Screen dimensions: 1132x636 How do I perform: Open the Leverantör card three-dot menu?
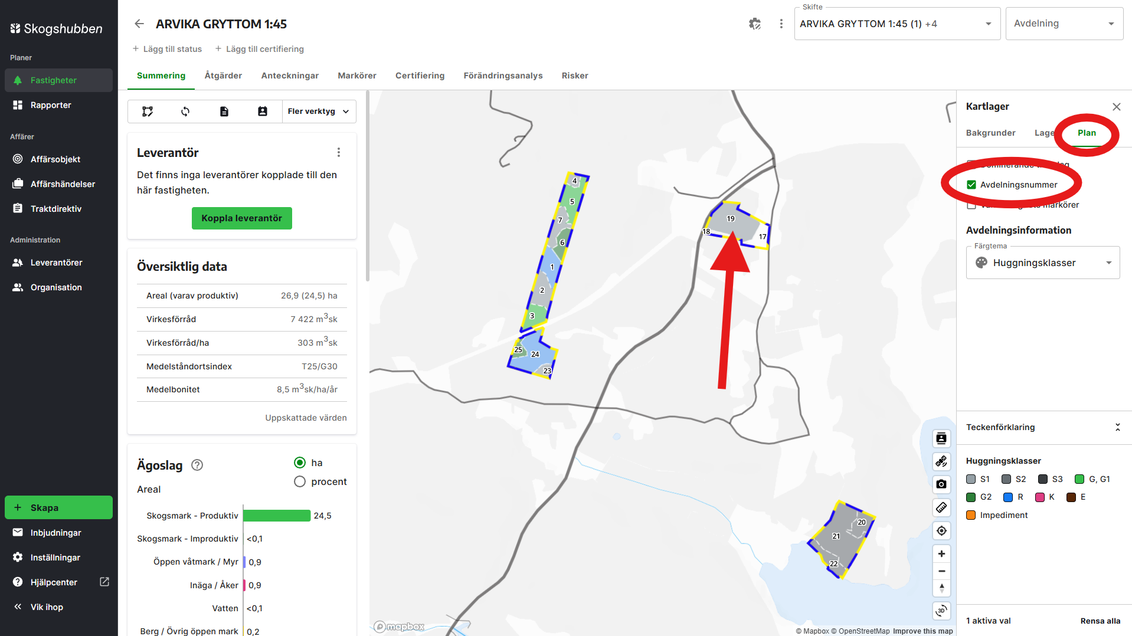click(339, 152)
